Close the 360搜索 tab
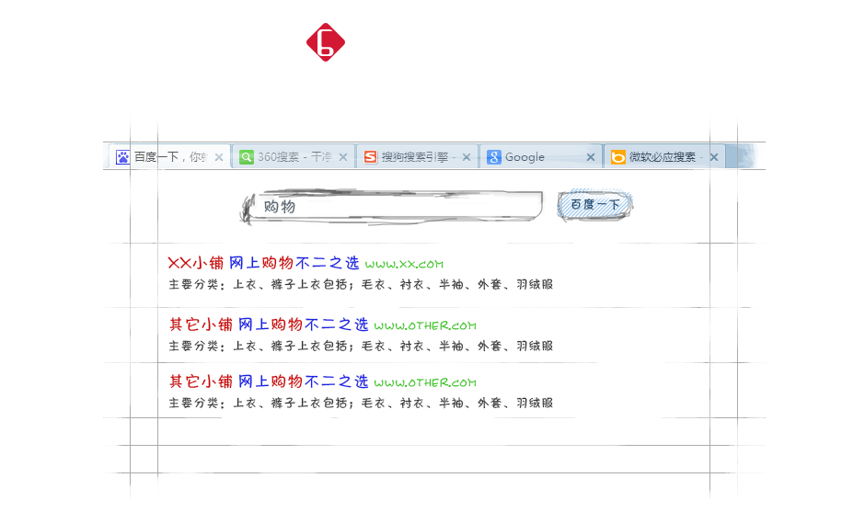Viewport: 865px width, 512px height. pyautogui.click(x=343, y=157)
